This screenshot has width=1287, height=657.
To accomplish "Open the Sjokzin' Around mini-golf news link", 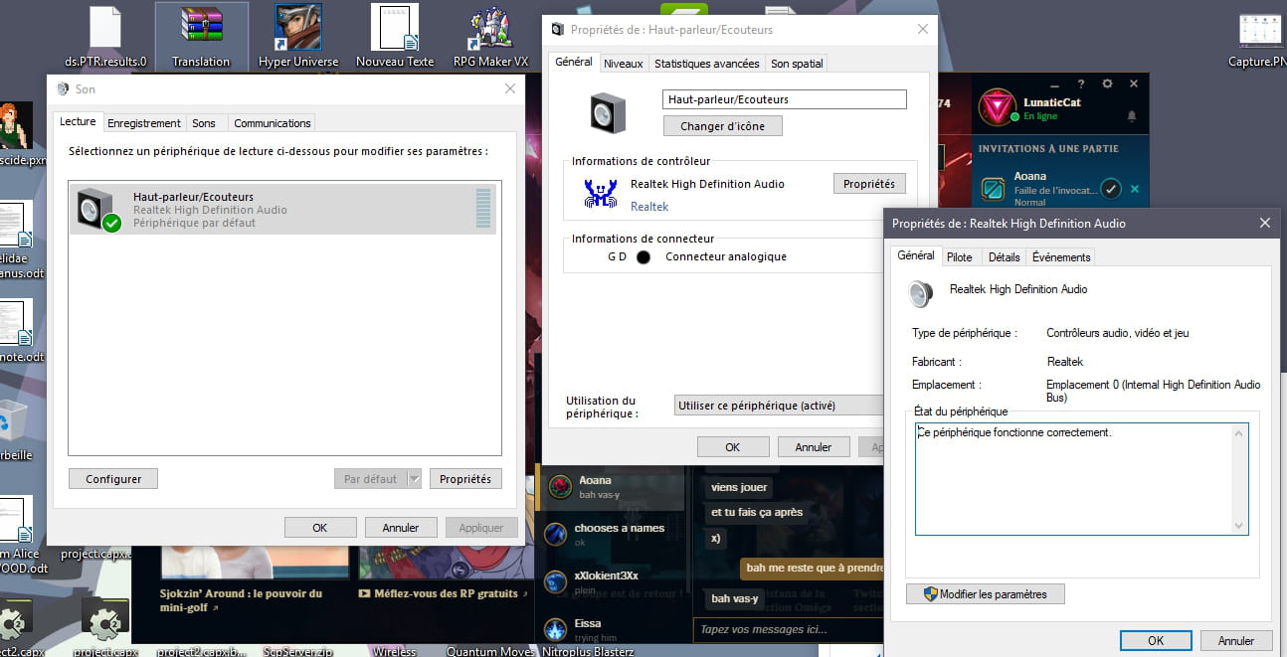I will (242, 599).
